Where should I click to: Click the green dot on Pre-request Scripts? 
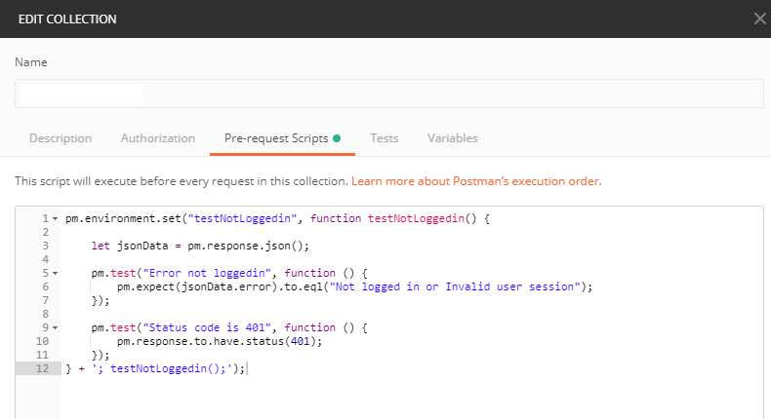pyautogui.click(x=337, y=138)
